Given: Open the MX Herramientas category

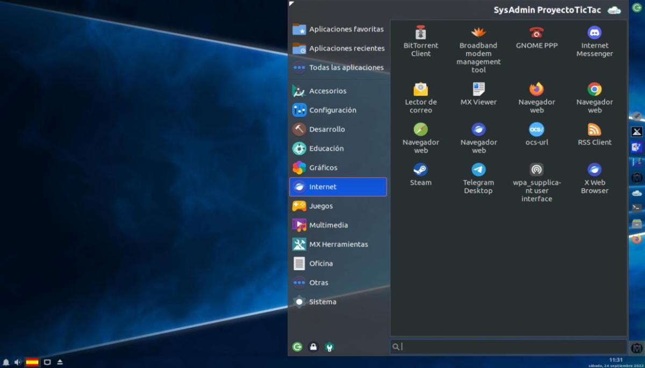Looking at the screenshot, I should [x=338, y=244].
